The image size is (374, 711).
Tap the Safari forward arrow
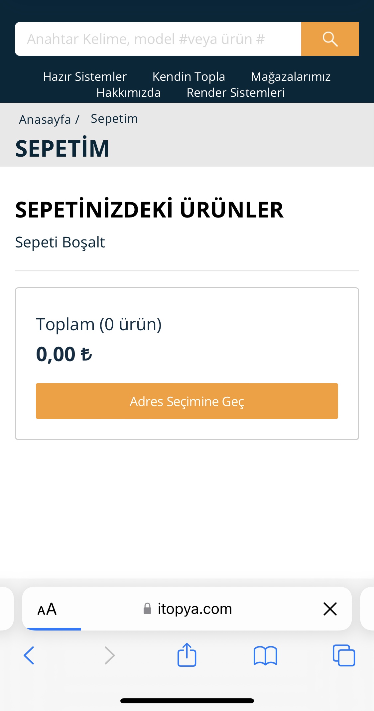pos(109,655)
